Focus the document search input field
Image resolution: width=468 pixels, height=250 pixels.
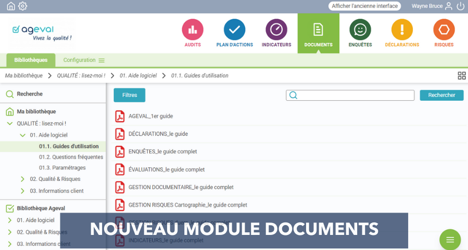coord(350,95)
